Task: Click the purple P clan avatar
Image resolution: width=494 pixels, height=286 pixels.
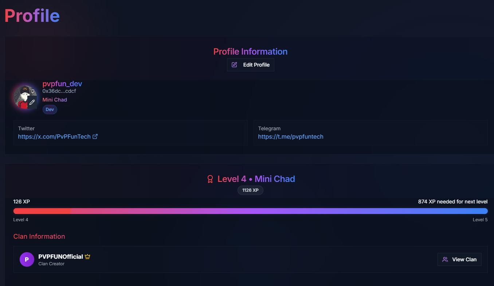Action: [27, 259]
